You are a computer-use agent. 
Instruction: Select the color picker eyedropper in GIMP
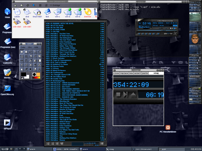tap(30, 60)
